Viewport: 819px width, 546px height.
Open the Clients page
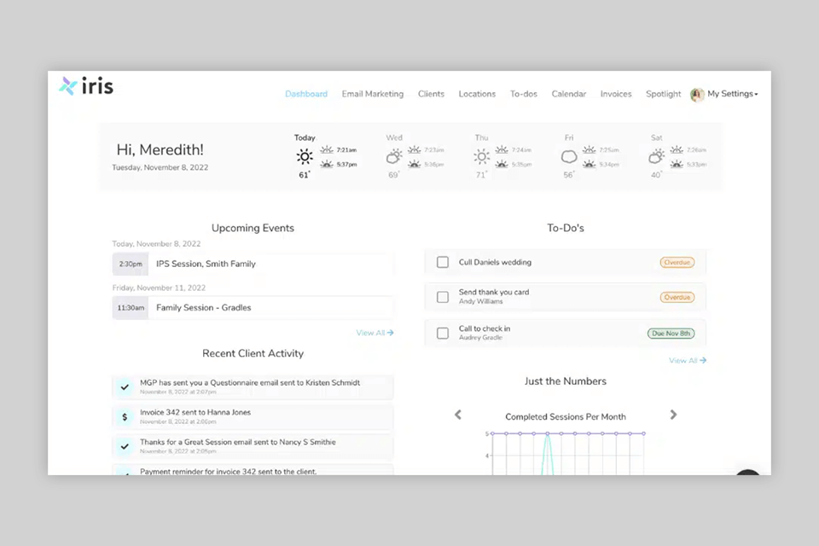pyautogui.click(x=431, y=94)
